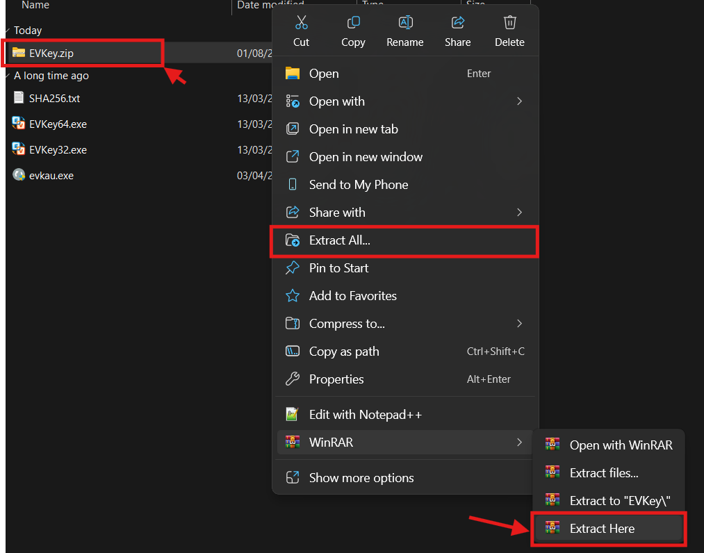The image size is (704, 553).
Task: Select the EVKey.zip file
Action: pos(51,53)
